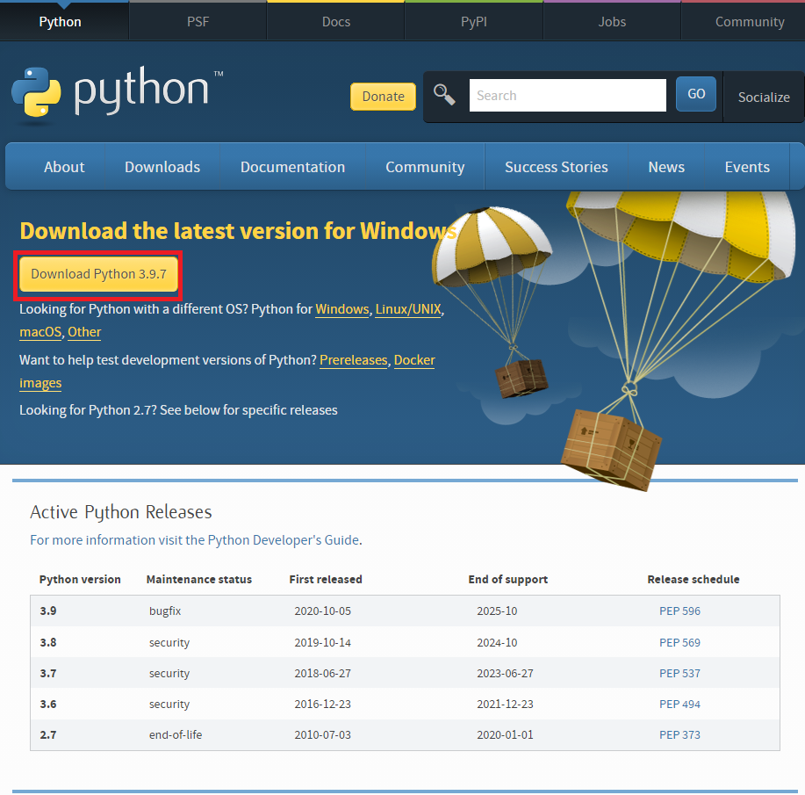The width and height of the screenshot is (805, 795).
Task: Click the end-of-life status cell
Action: (x=176, y=735)
